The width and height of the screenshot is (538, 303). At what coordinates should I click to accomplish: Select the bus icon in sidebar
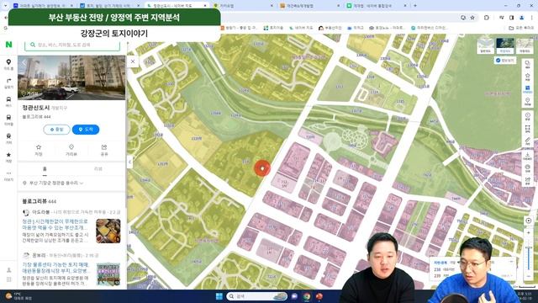pyautogui.click(x=8, y=101)
